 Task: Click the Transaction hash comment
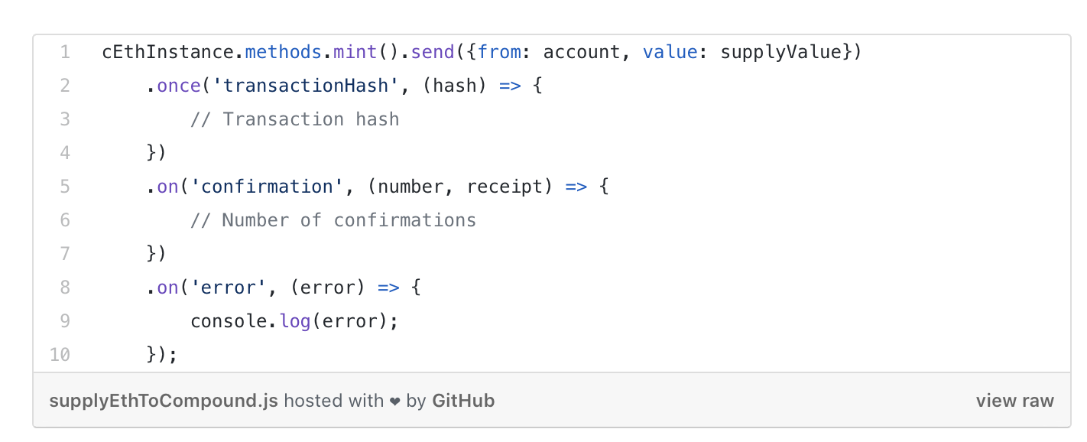295,119
